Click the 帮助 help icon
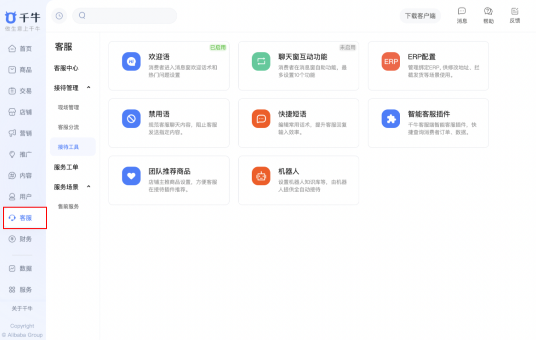536x340 pixels. [x=488, y=15]
